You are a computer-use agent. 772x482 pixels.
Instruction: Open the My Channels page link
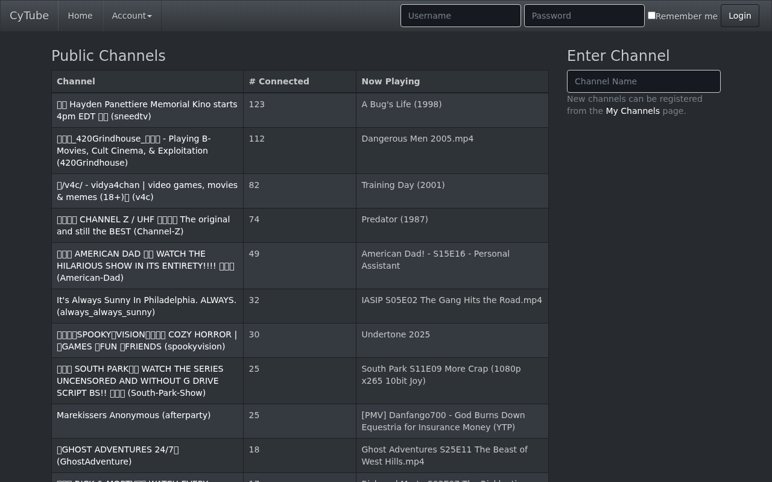(x=633, y=111)
